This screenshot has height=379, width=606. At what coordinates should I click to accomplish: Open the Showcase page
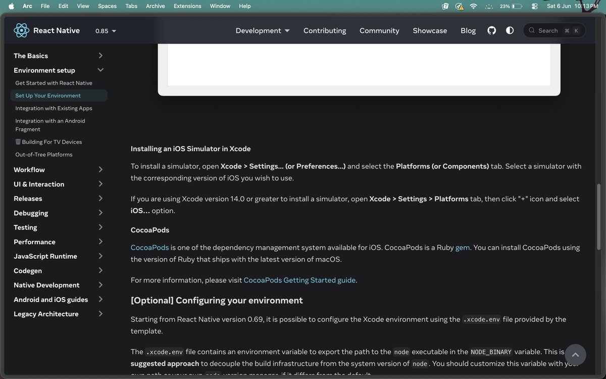[430, 30]
